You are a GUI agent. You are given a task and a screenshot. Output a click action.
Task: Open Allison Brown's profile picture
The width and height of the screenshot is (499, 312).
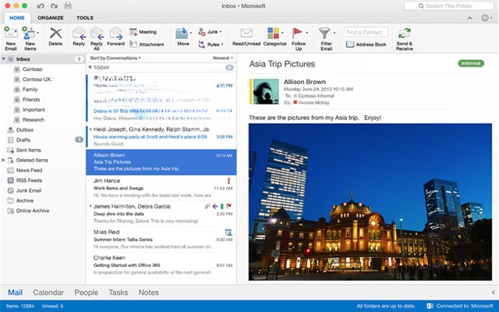tap(266, 92)
